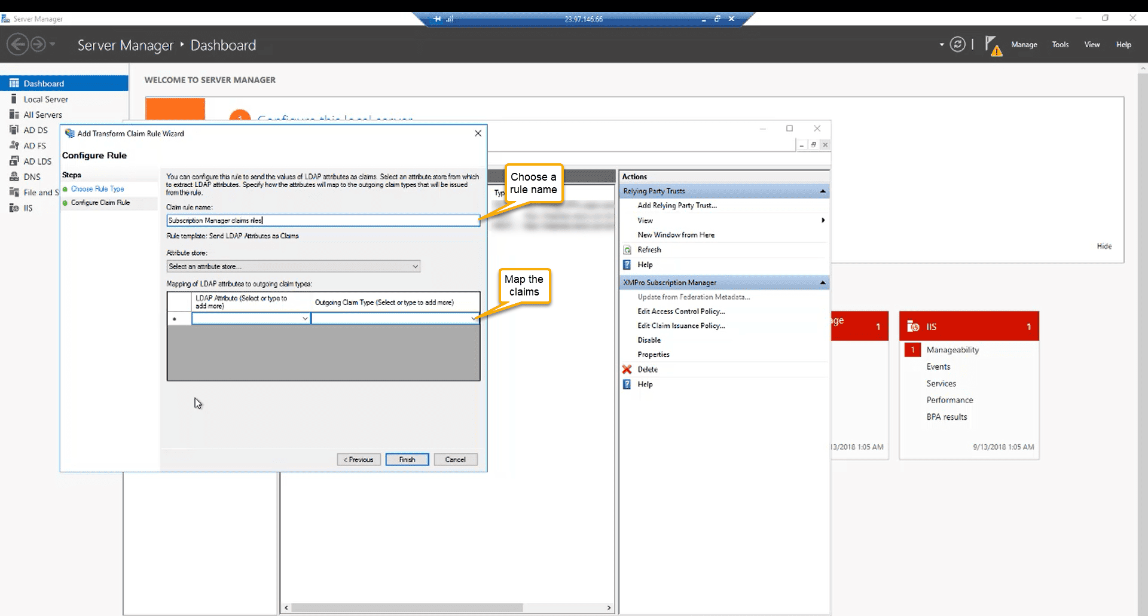Collapse the XMPro Subscription Manager section
The height and width of the screenshot is (616, 1148).
pyautogui.click(x=823, y=283)
